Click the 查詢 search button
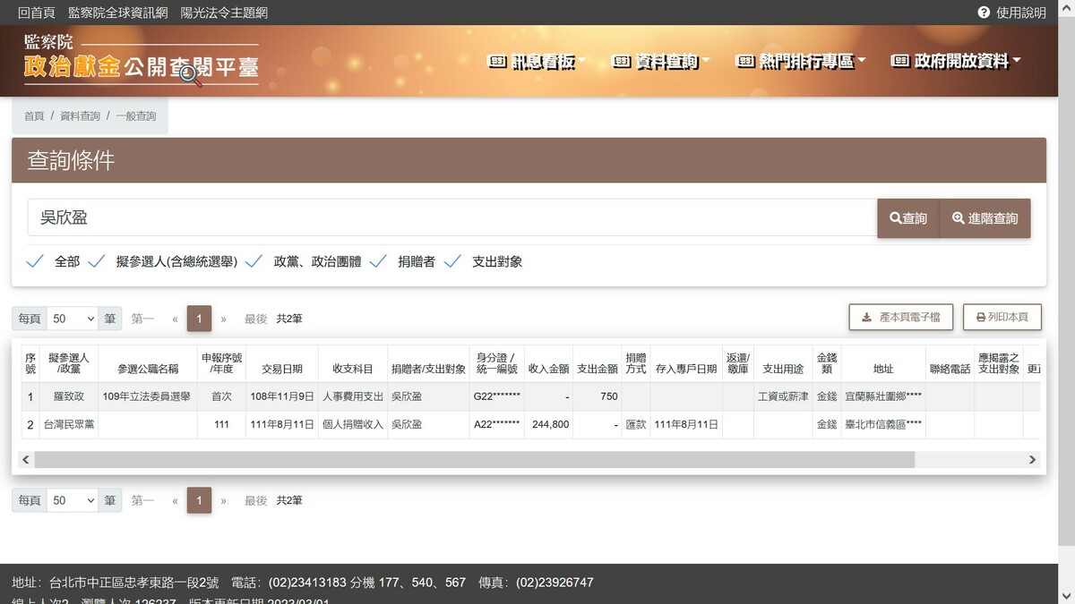This screenshot has height=604, width=1075. (908, 218)
